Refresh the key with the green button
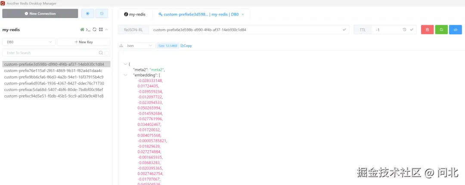 [441, 30]
